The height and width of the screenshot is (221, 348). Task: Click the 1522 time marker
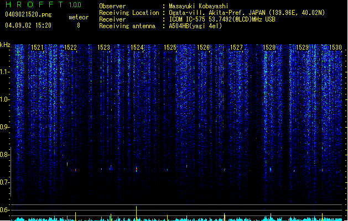tap(70, 48)
